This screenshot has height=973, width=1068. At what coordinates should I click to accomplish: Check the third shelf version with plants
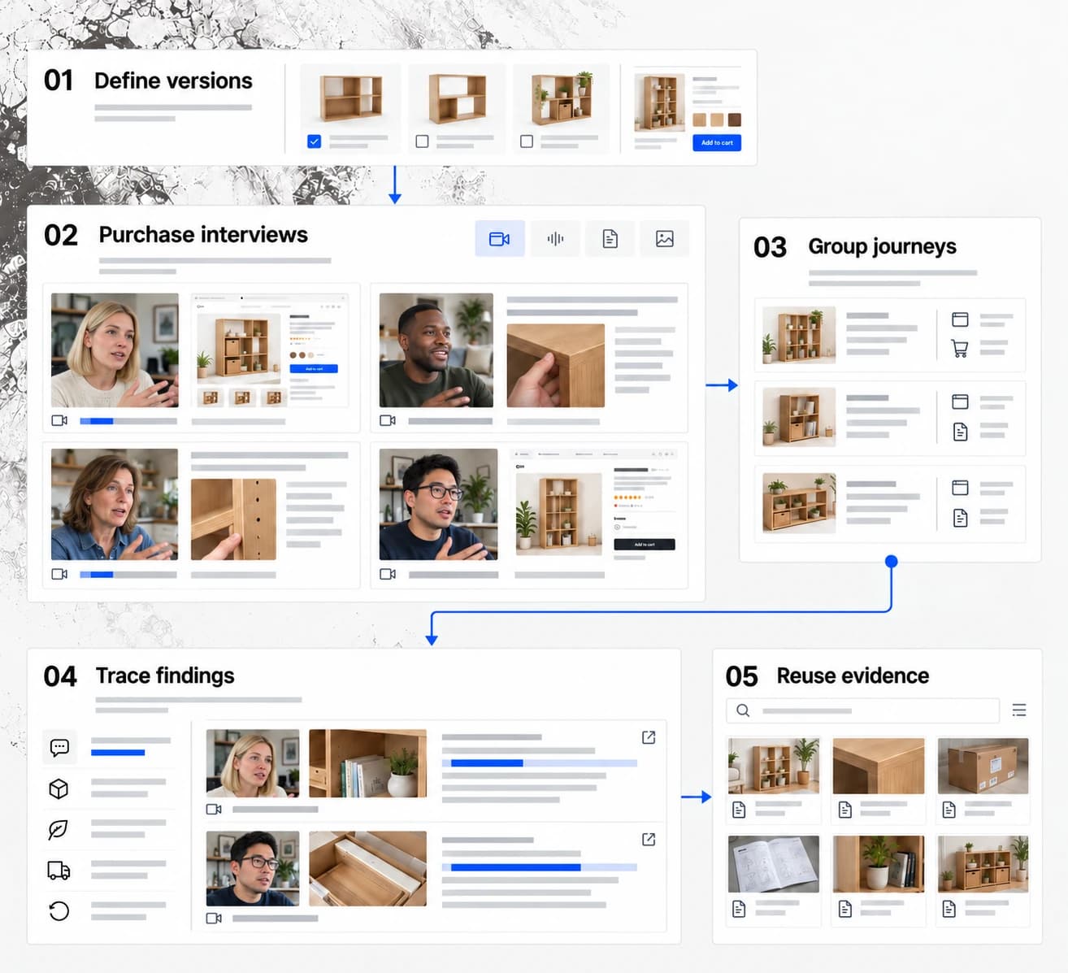[x=527, y=141]
